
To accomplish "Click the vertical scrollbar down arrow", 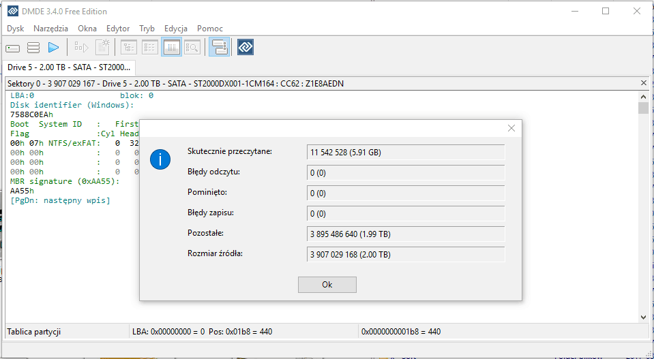I will click(x=643, y=316).
